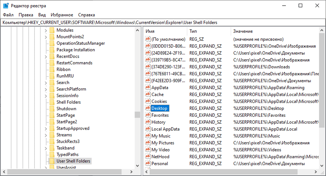326x176 pixels.
Task: Click the ab icon beside My Music
Action: (x=148, y=136)
